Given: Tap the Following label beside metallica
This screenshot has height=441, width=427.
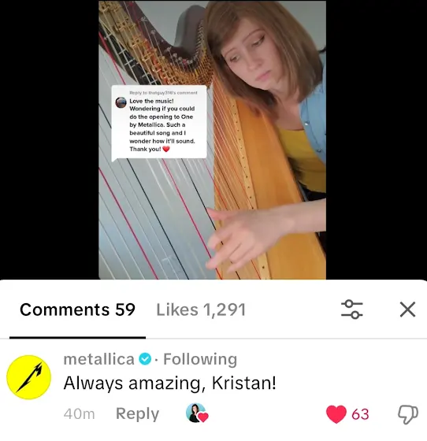Looking at the screenshot, I should (x=200, y=359).
